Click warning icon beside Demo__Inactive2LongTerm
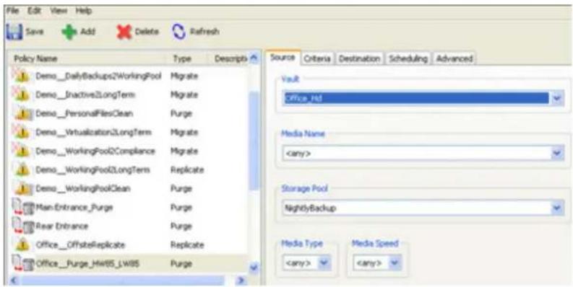 pyautogui.click(x=21, y=94)
